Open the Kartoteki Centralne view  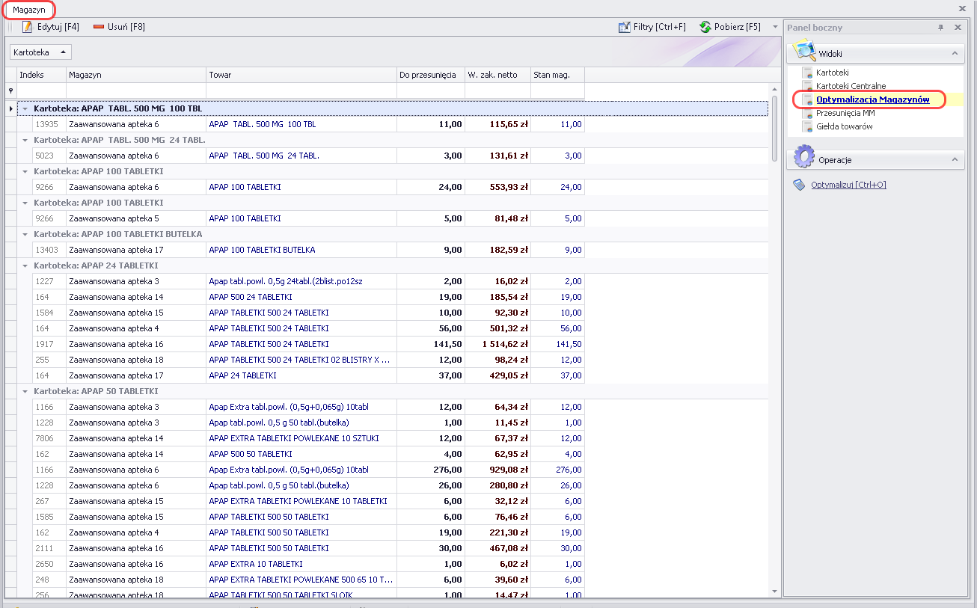(x=851, y=86)
